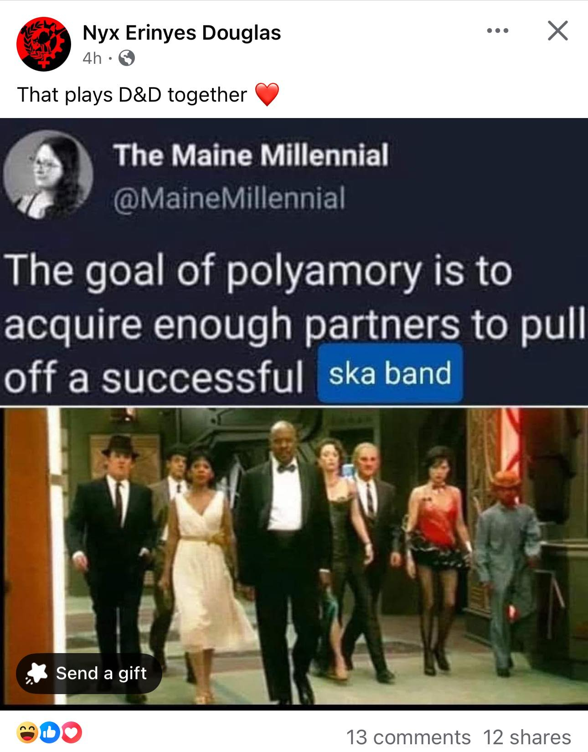Click the red heart emoji in caption
588x752 pixels.
267,95
